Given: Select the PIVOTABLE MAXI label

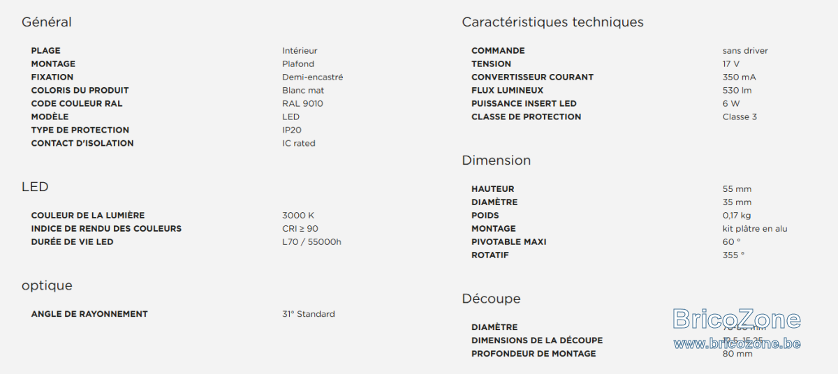Looking at the screenshot, I should point(509,242).
